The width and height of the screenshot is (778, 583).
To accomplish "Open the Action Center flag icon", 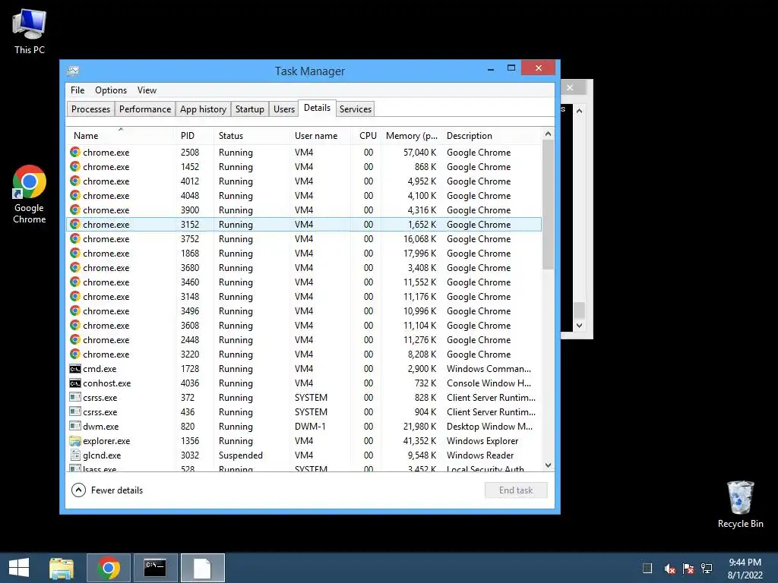I will tap(688, 569).
